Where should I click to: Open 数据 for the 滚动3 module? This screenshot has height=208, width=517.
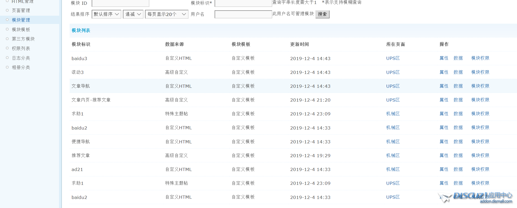tap(458, 72)
